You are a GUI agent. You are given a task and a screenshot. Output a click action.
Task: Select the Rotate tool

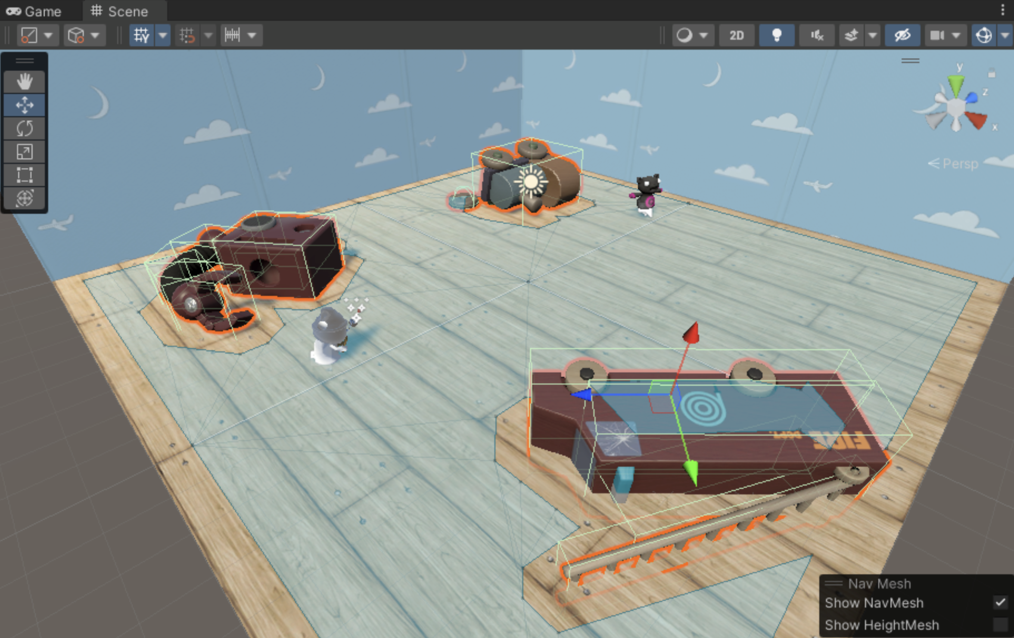point(24,128)
